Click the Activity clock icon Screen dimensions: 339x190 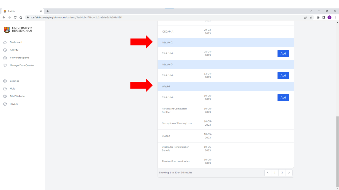click(5, 50)
